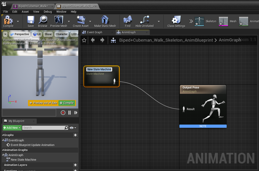Viewport: 259px width, 171px height.
Task: Click the Result input pin
Action: tap(184, 109)
